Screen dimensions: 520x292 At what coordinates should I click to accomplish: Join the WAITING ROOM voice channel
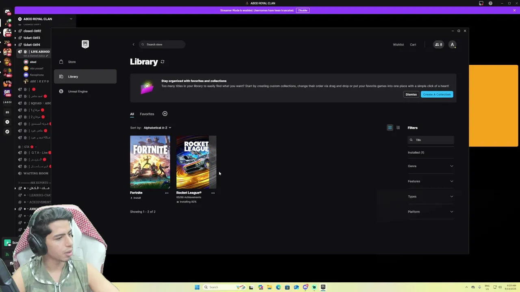point(36,174)
